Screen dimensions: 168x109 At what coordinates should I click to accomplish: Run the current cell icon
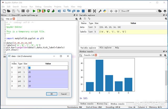tap(39, 11)
